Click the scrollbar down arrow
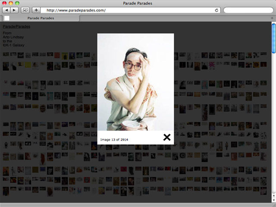The image size is (276, 207). [x=274, y=200]
